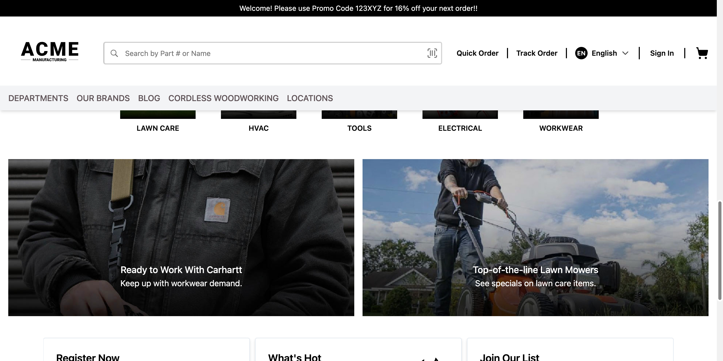Select the Lawn Care category
The image size is (723, 361).
tap(158, 128)
